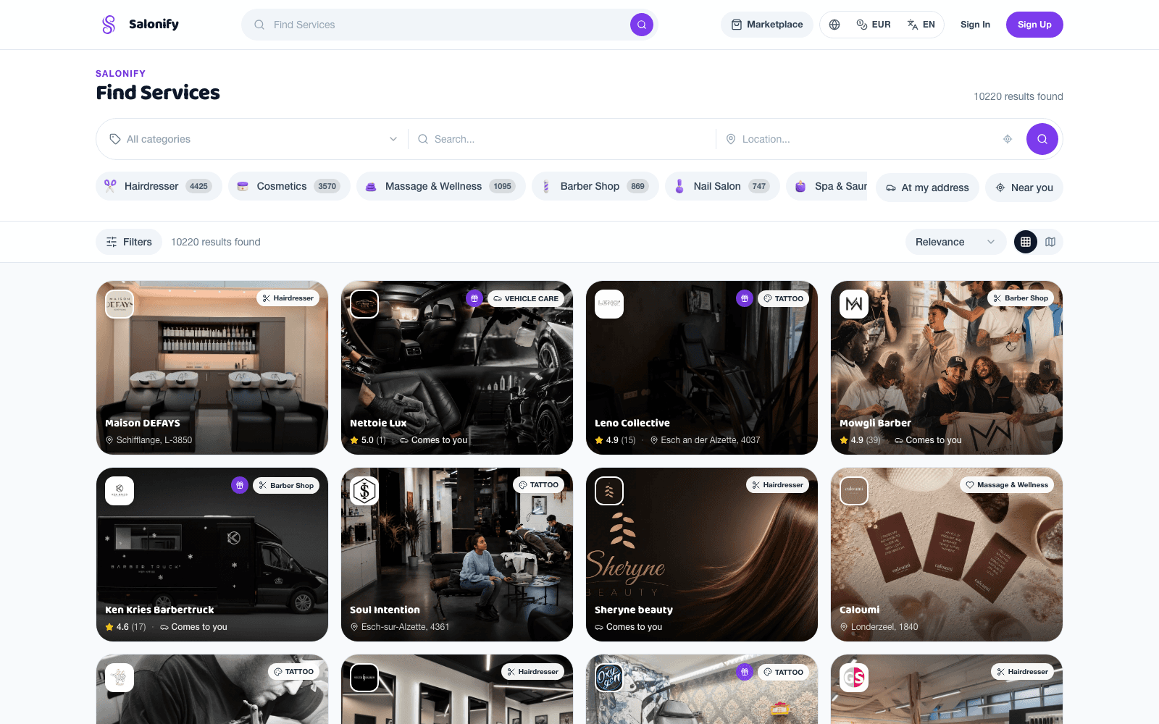Click the 'Londerzeel, 1840' location text
Screen dimensions: 1159x724
[x=884, y=627]
